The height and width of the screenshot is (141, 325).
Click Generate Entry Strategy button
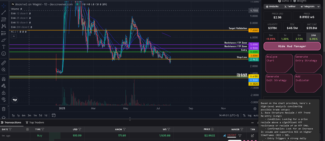pos(308,63)
